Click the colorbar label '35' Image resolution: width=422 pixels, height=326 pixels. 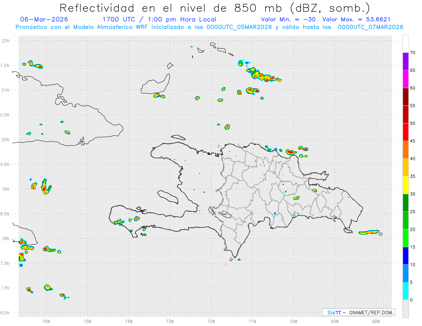point(413,176)
